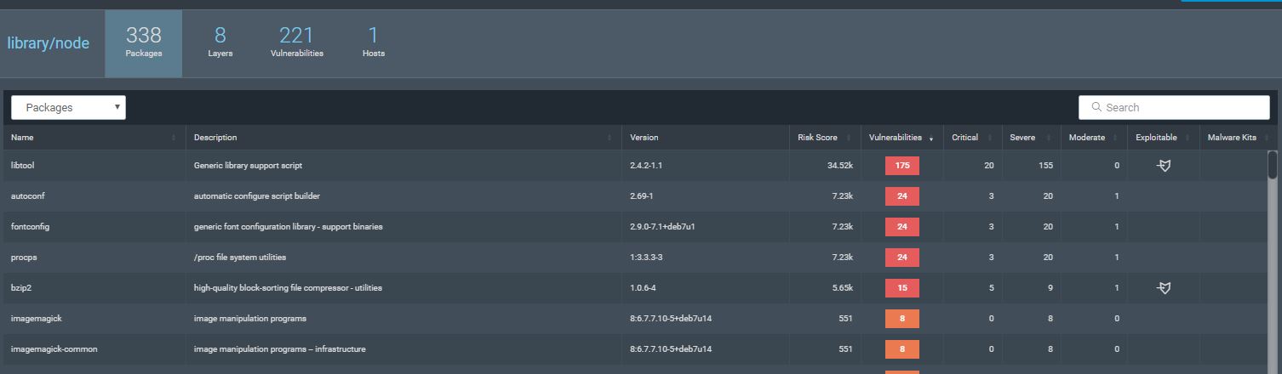This screenshot has height=374, width=1282.
Task: Sort table by Risk Score column
Action: coord(825,138)
